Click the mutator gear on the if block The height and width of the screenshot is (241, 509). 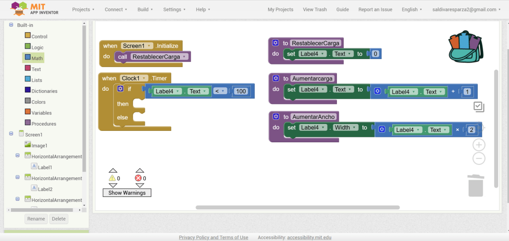[x=120, y=89]
